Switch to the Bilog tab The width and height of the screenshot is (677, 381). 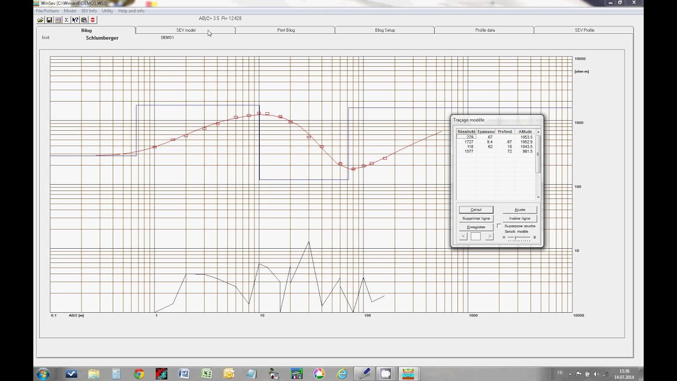point(86,31)
